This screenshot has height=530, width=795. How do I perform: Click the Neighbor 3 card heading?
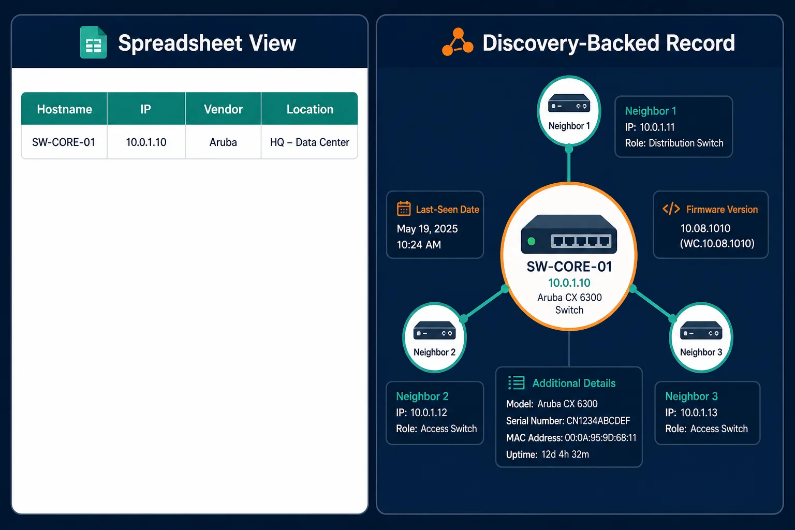(x=691, y=396)
